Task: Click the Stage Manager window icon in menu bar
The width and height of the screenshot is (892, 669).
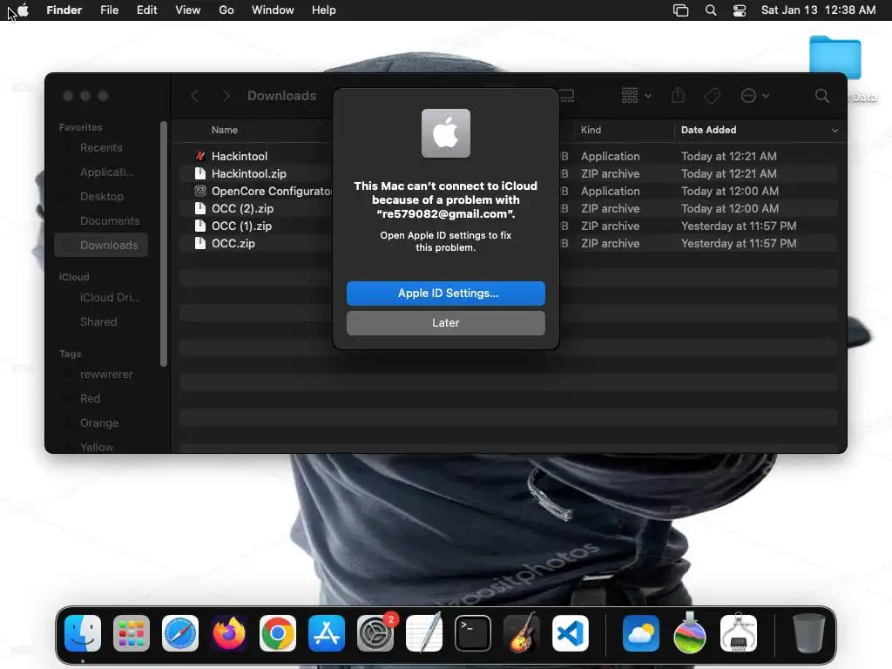Action: (x=680, y=10)
